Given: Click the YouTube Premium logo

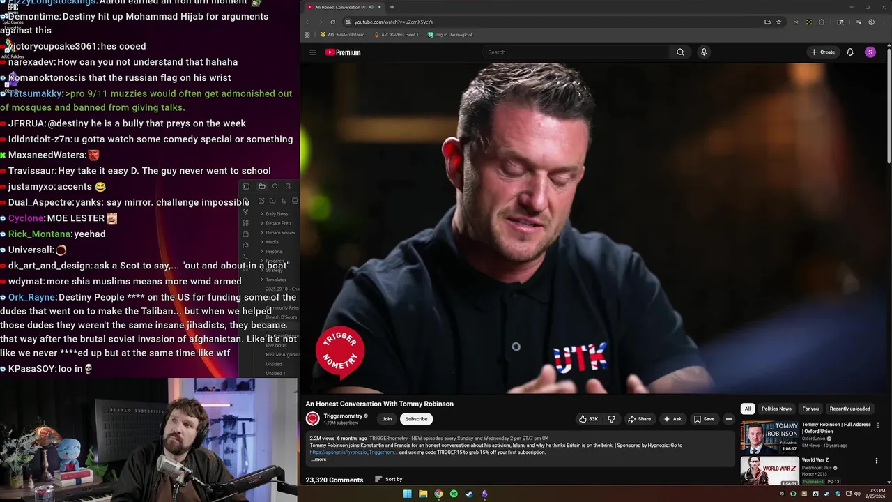Looking at the screenshot, I should tap(343, 52).
